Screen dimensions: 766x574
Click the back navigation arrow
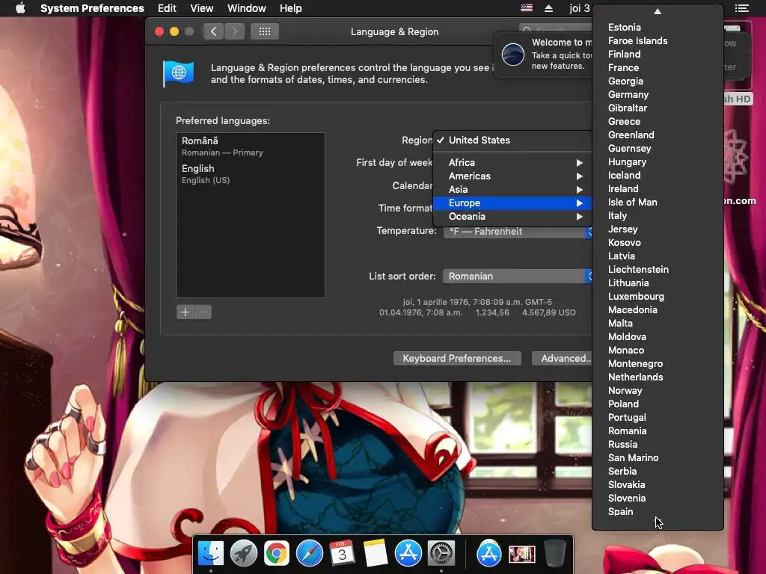(x=213, y=31)
